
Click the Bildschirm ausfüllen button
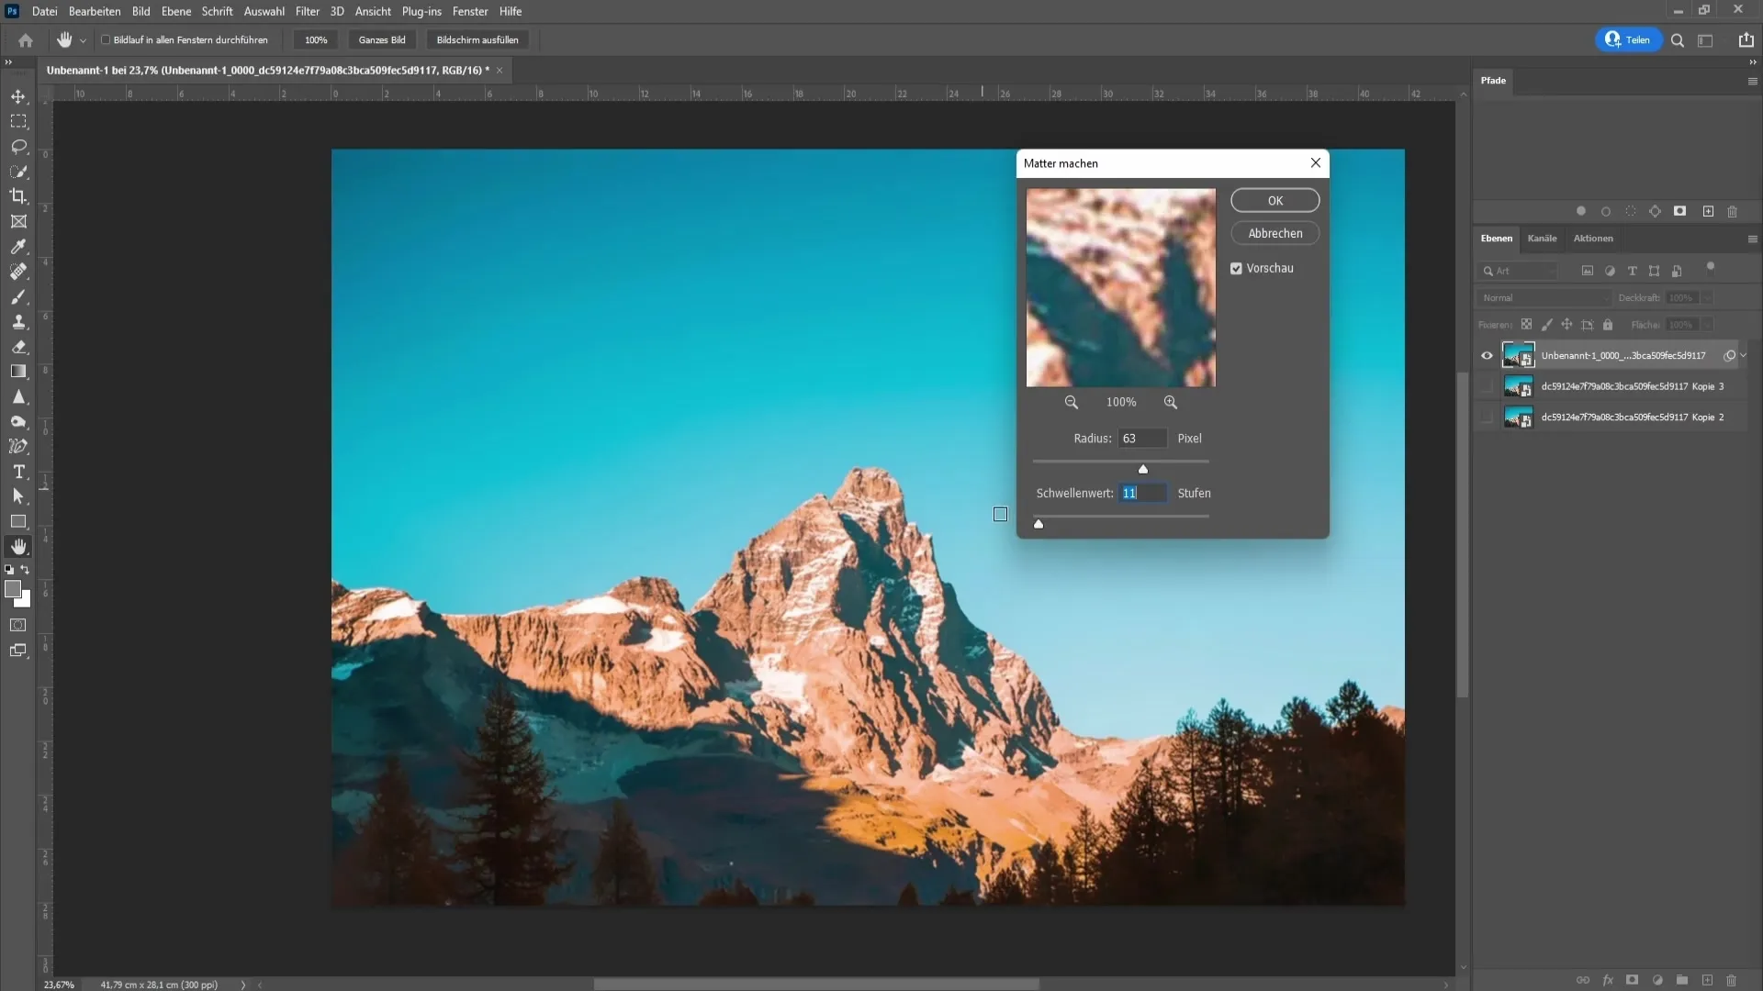click(477, 40)
